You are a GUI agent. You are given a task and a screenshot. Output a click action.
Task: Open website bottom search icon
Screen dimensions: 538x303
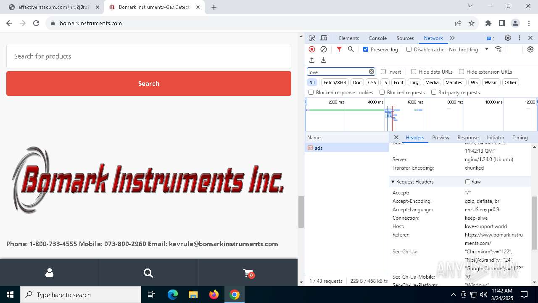(148, 273)
